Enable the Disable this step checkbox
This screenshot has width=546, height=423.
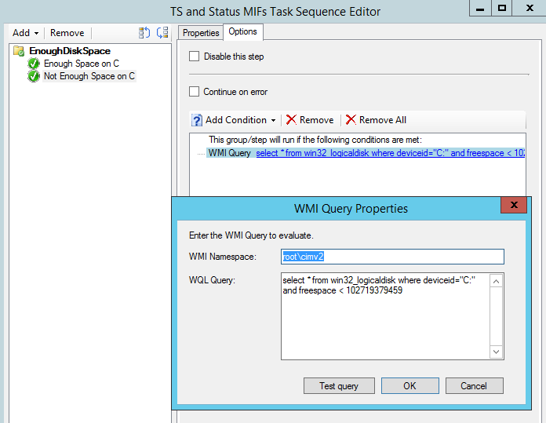[x=195, y=57]
